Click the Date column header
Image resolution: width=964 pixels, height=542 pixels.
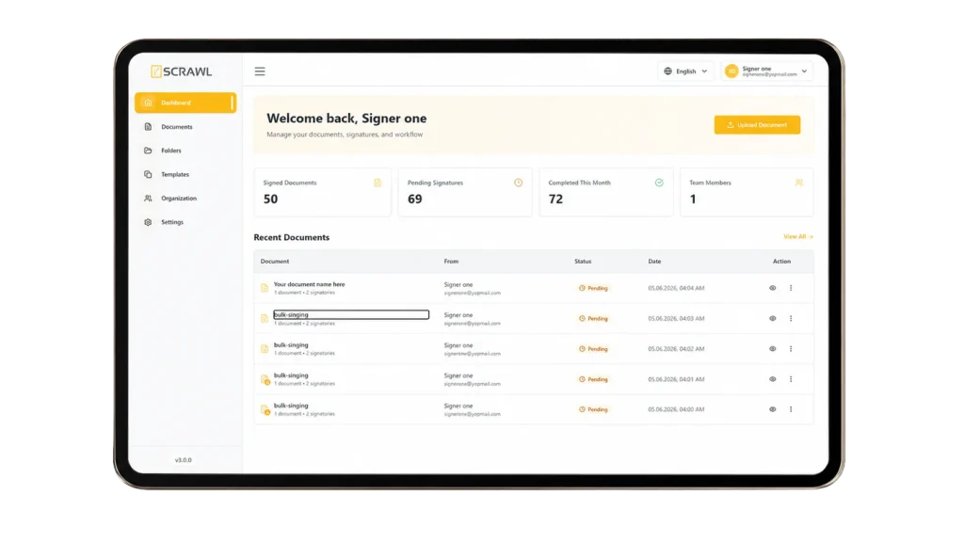pyautogui.click(x=655, y=262)
